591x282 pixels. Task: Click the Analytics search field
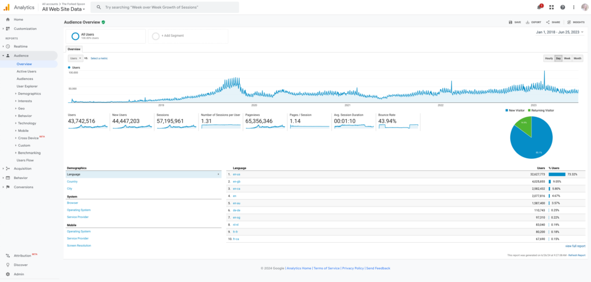pyautogui.click(x=164, y=7)
